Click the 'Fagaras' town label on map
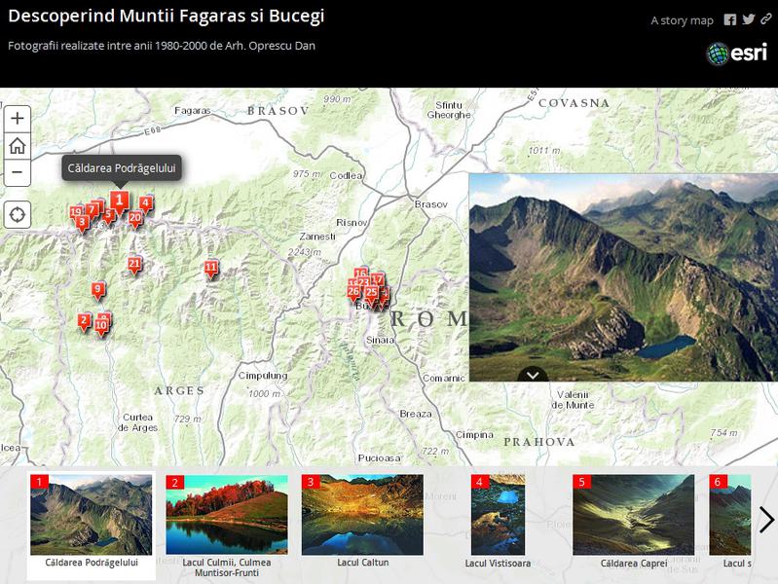The image size is (778, 584). tap(193, 111)
